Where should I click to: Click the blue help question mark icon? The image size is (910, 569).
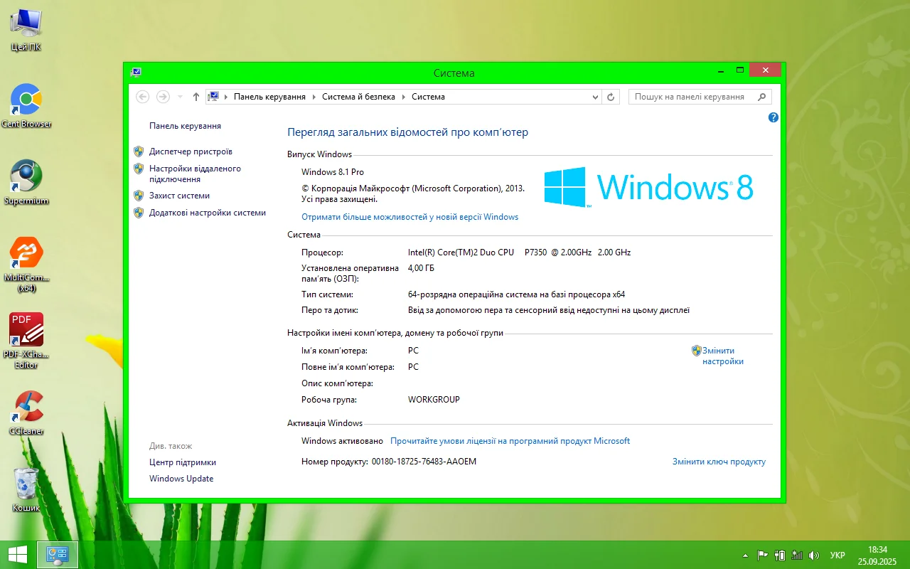click(x=773, y=117)
